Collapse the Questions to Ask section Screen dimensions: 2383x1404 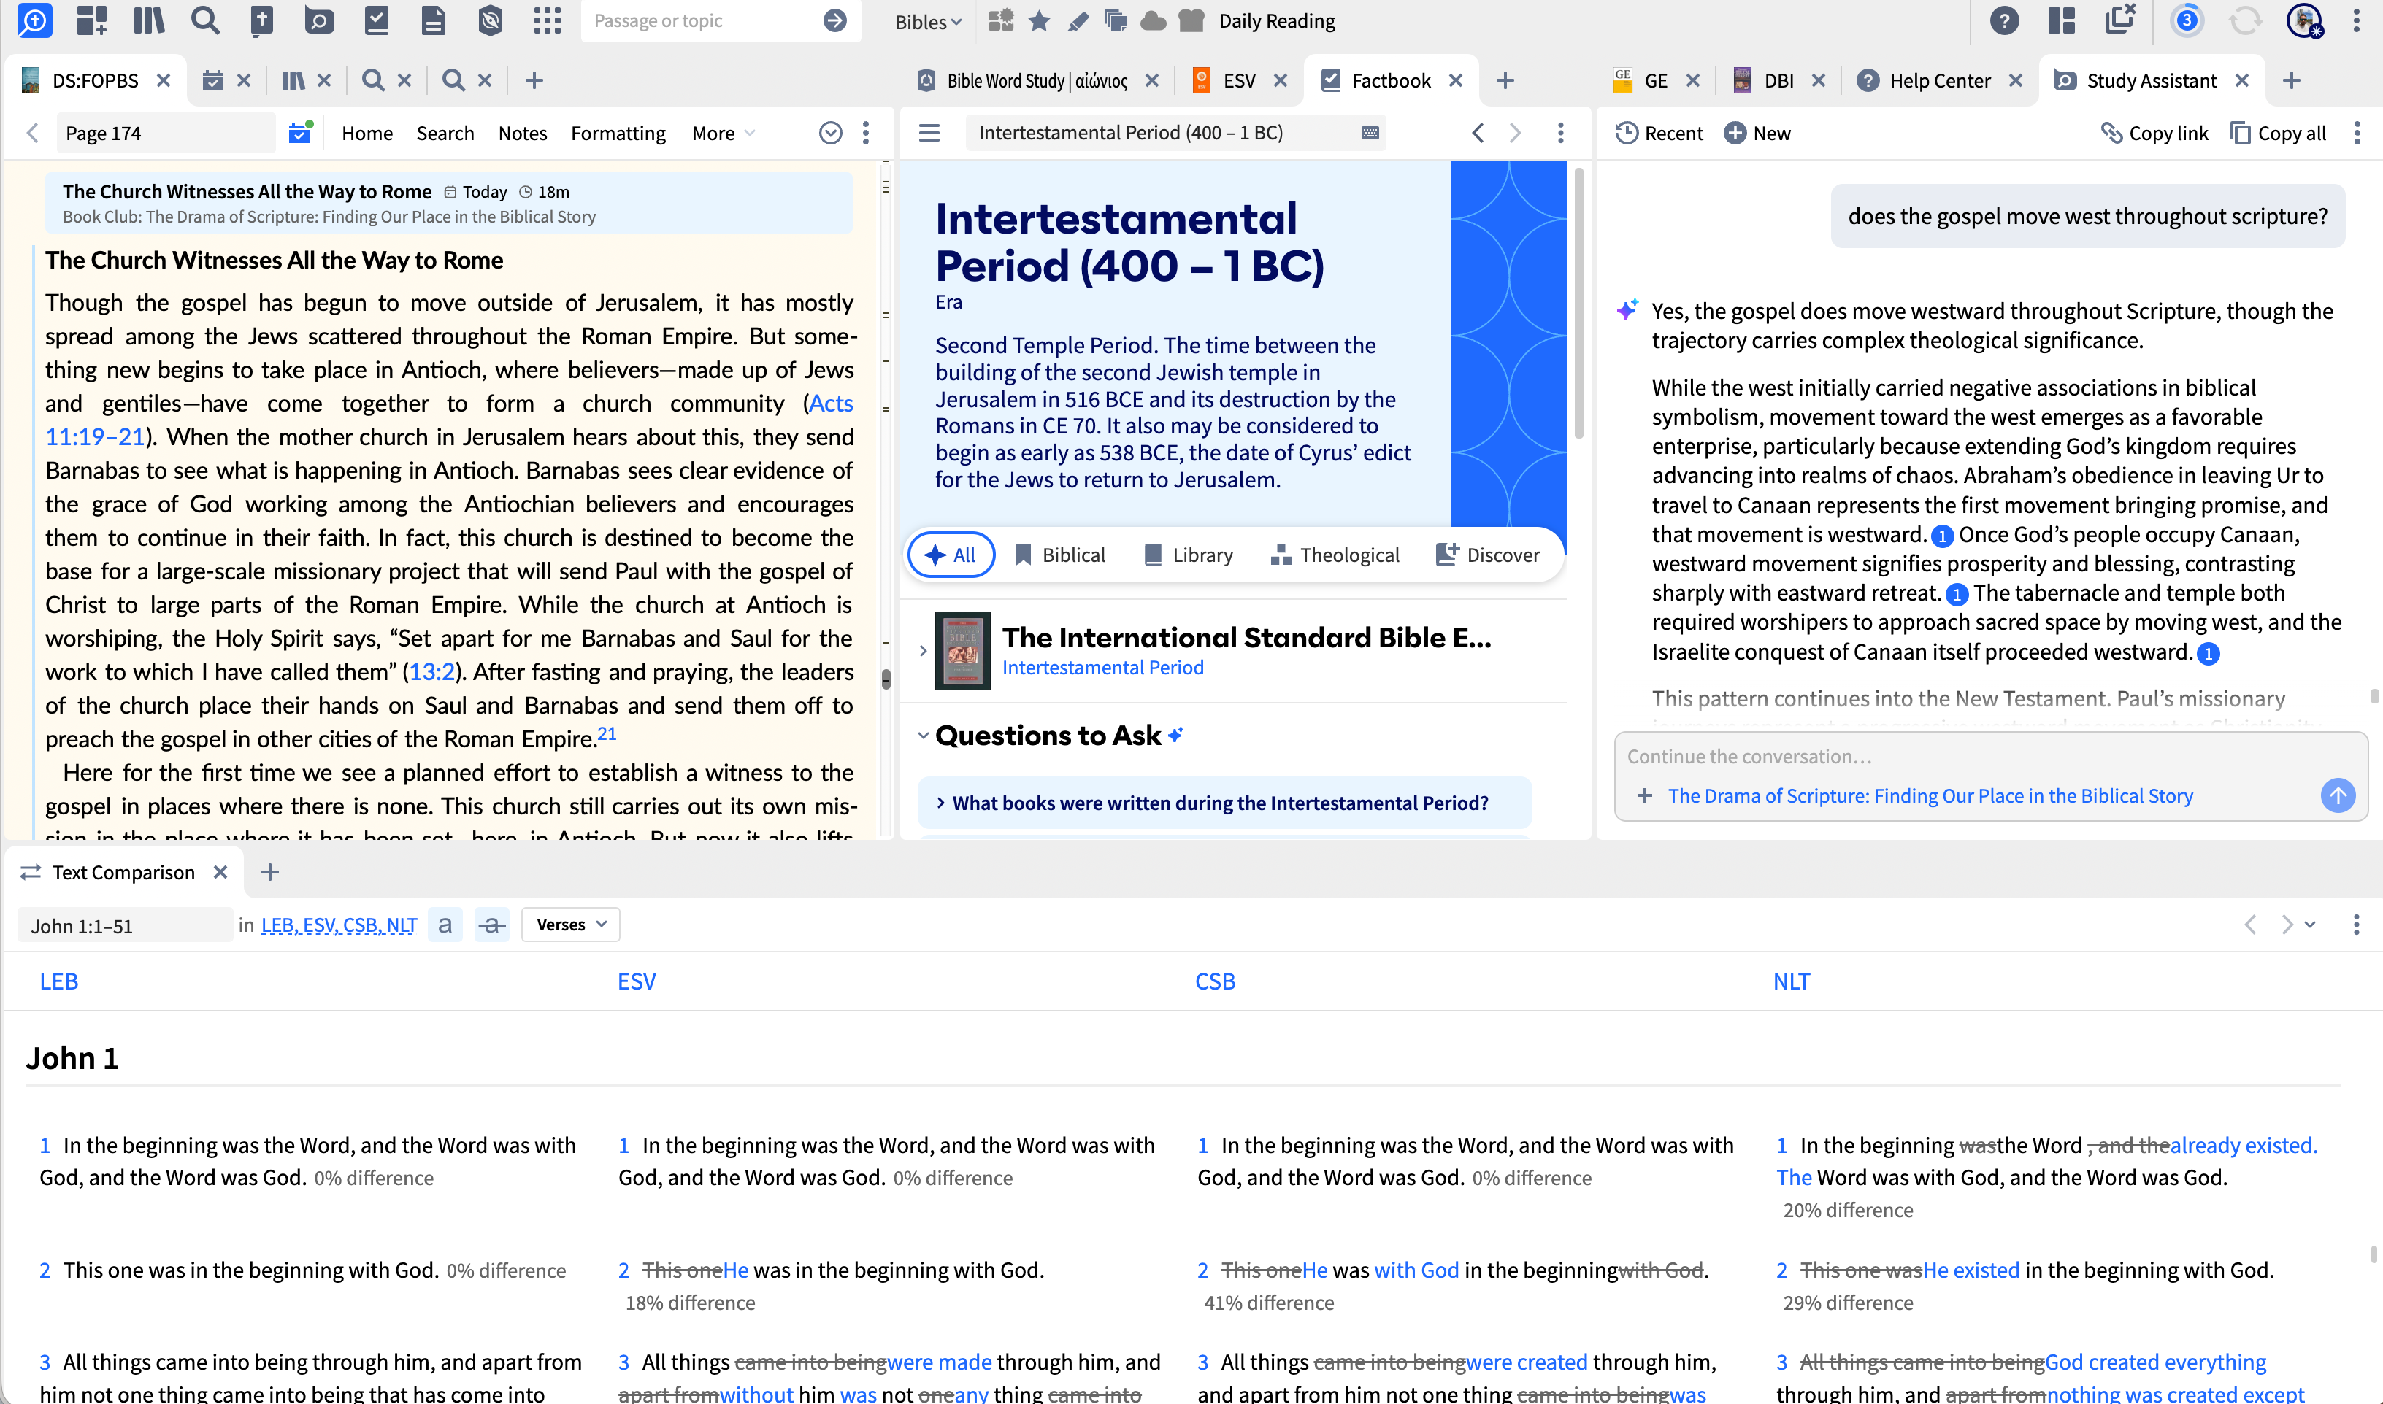[923, 735]
